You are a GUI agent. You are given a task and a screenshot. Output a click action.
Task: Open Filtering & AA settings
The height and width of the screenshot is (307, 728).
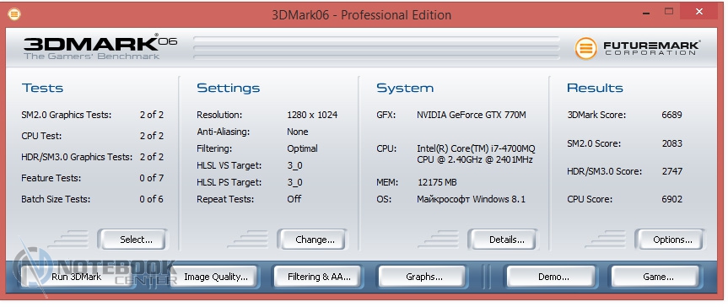click(319, 277)
